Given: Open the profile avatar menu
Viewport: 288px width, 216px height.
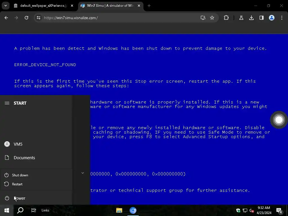Looking at the screenshot, I should (272, 18).
